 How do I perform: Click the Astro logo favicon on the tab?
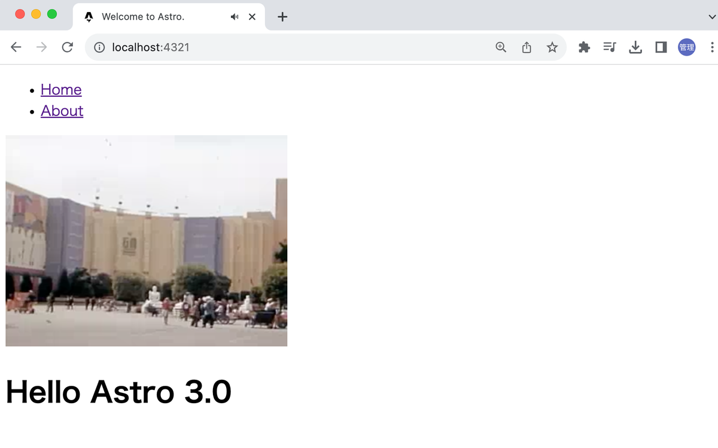click(89, 16)
